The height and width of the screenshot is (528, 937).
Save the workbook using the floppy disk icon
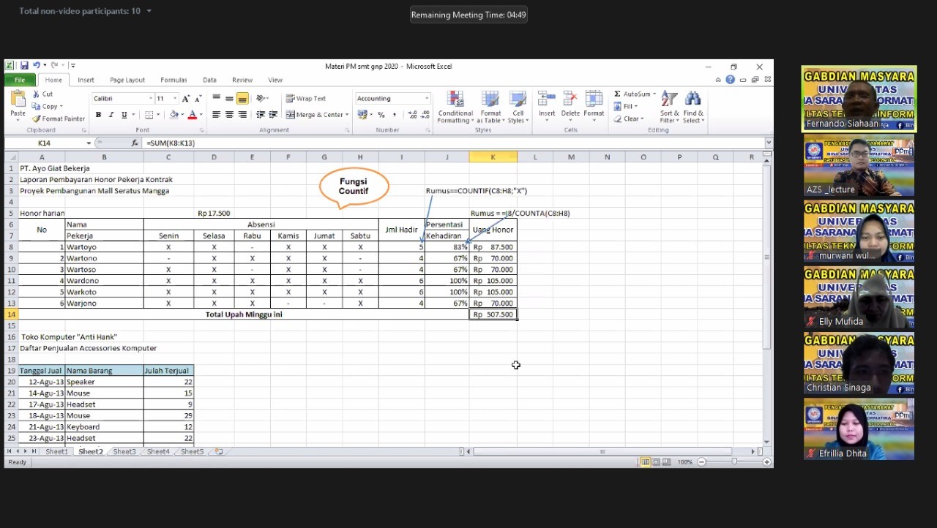tap(24, 66)
